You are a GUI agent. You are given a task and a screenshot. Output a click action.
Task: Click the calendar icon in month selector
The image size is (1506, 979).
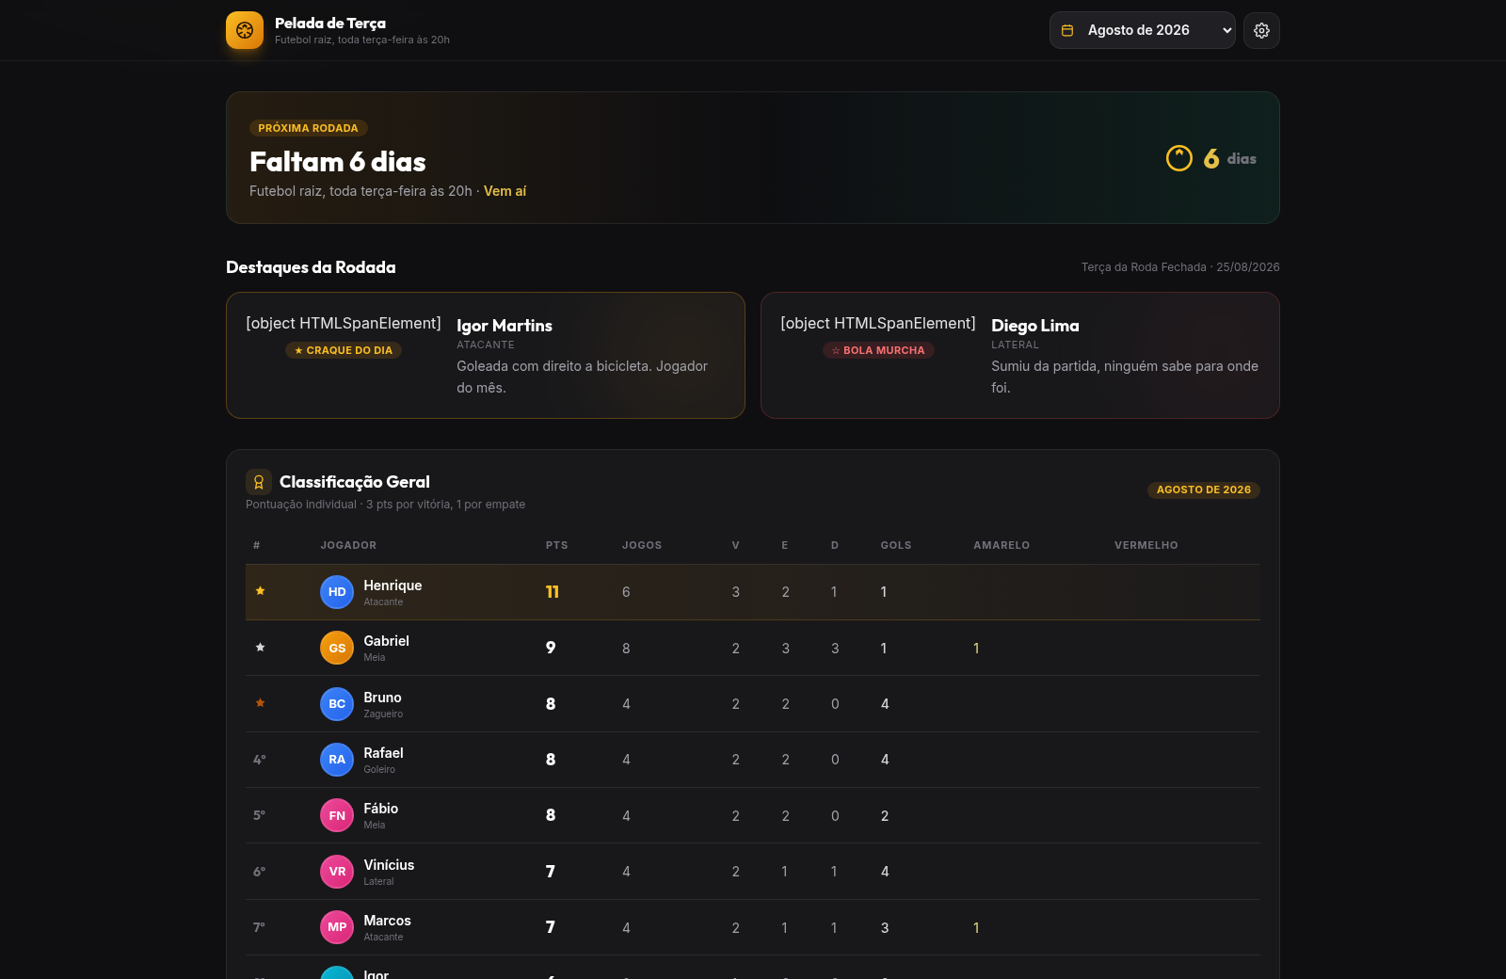pos(1067,30)
